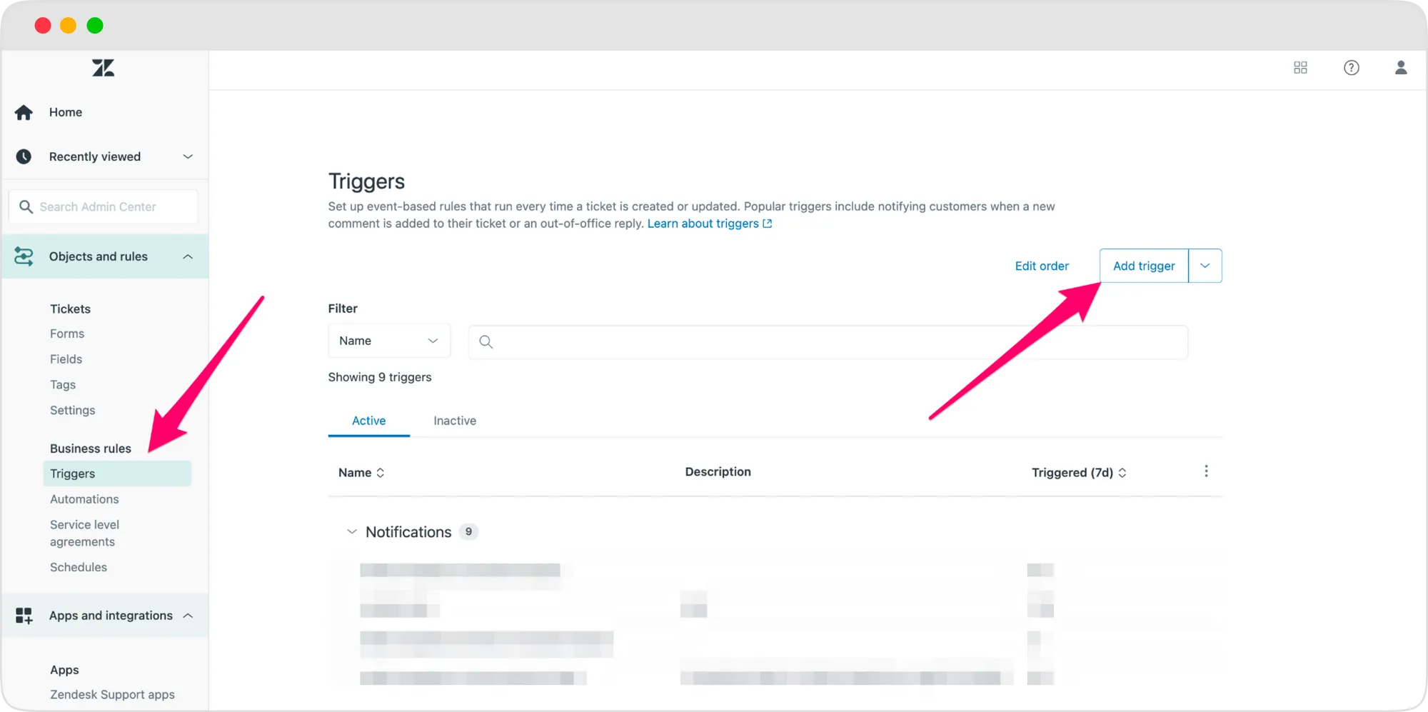Open the triggers table overflow menu
The width and height of the screenshot is (1428, 712).
click(1206, 471)
